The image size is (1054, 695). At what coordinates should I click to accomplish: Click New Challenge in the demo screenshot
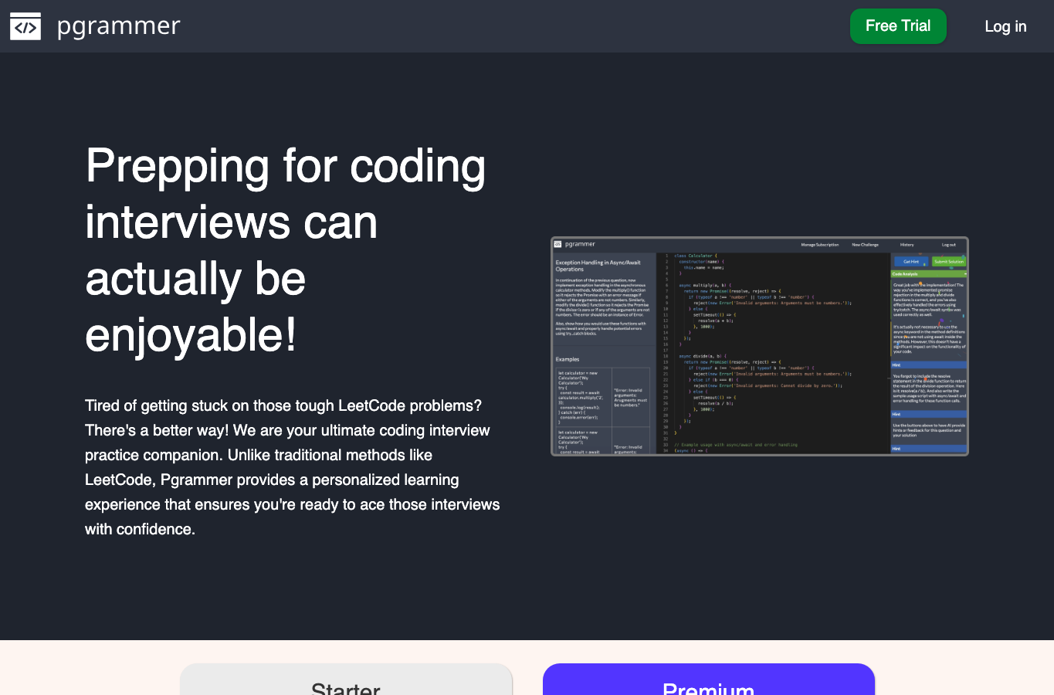click(865, 245)
